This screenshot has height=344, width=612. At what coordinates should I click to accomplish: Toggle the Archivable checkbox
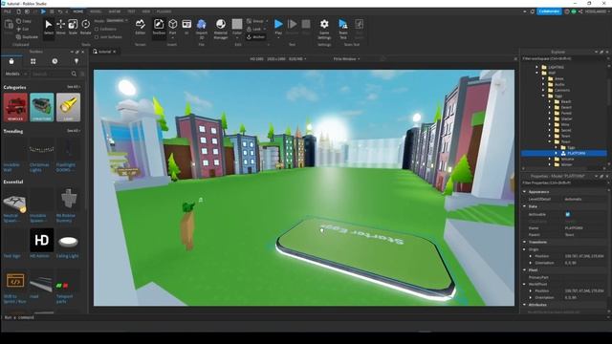(568, 214)
